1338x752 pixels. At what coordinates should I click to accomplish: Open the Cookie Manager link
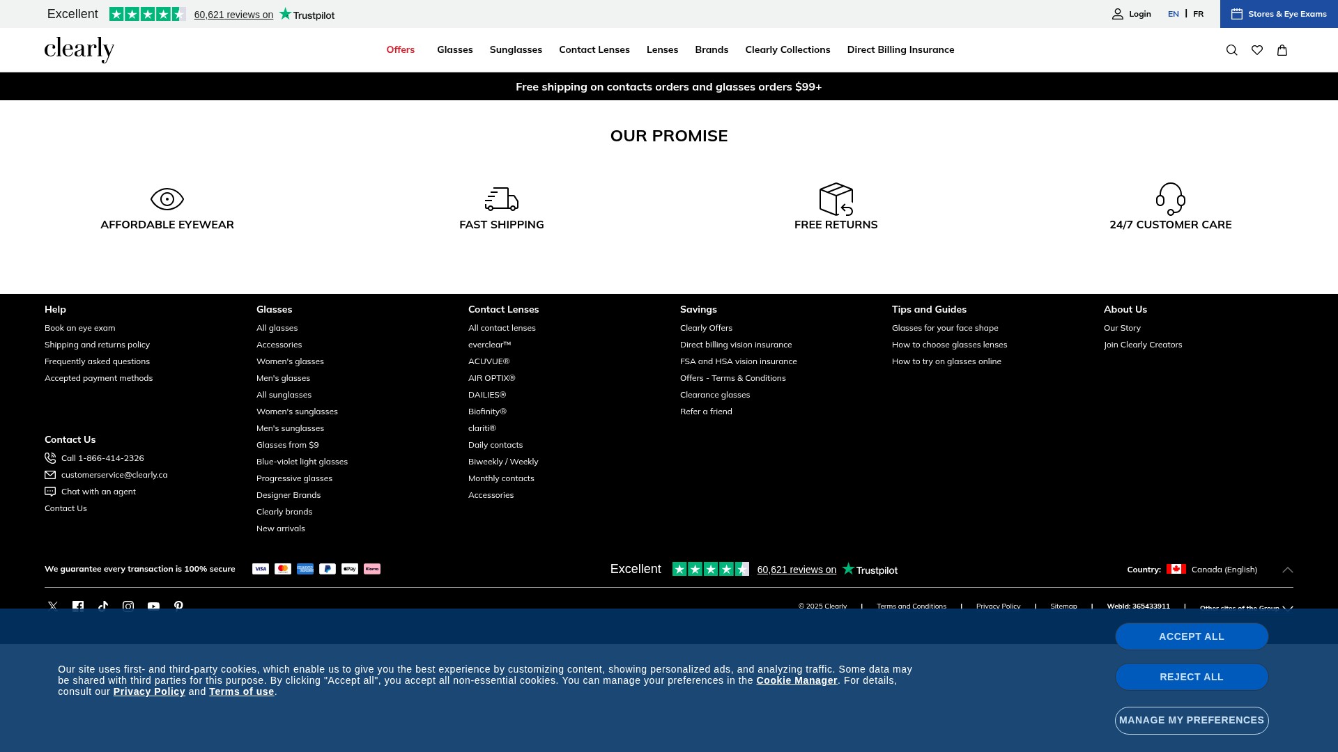797,680
